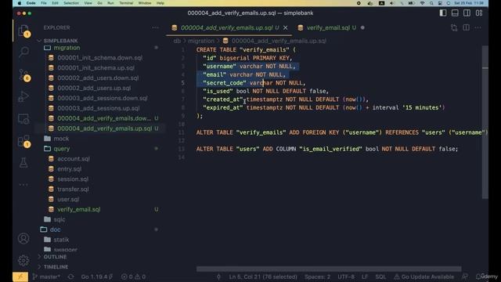The width and height of the screenshot is (501, 282).
Task: Open the Testing flask view
Action: tap(23, 163)
